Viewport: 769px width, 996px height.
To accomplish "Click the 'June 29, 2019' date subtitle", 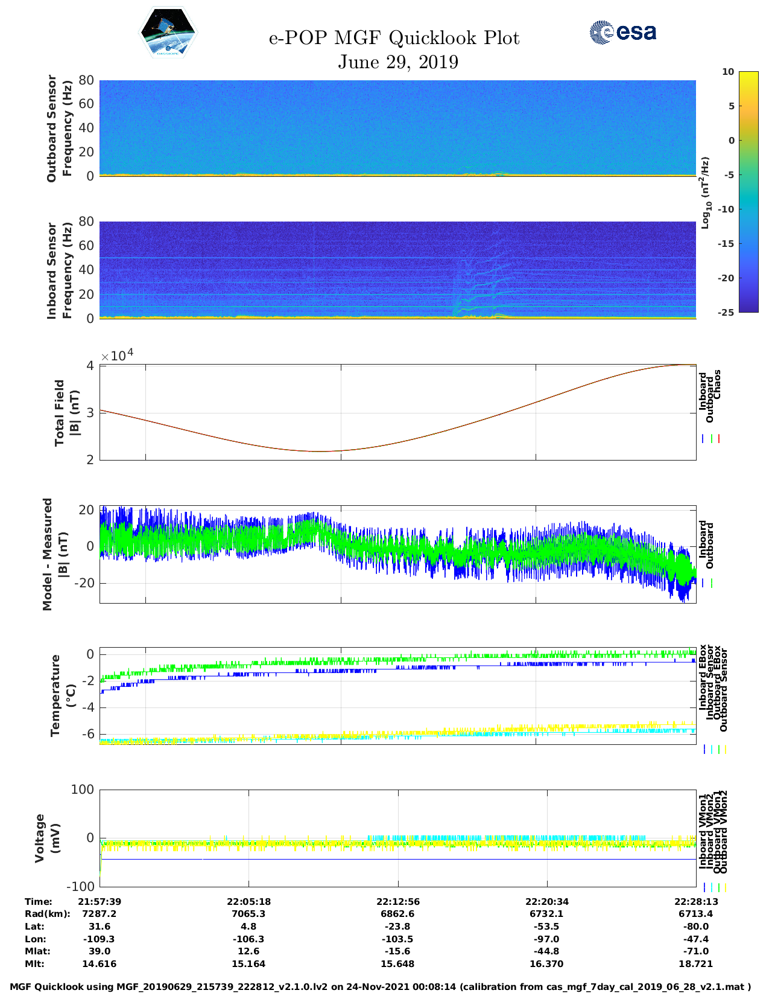I will 397,62.
